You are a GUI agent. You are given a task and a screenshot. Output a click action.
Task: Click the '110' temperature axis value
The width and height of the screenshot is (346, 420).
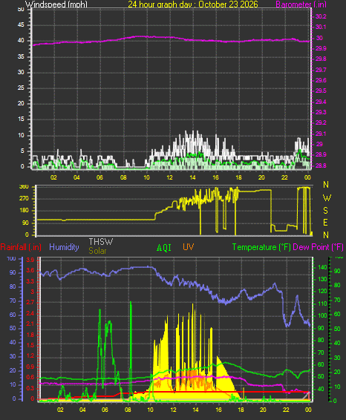click(x=322, y=303)
